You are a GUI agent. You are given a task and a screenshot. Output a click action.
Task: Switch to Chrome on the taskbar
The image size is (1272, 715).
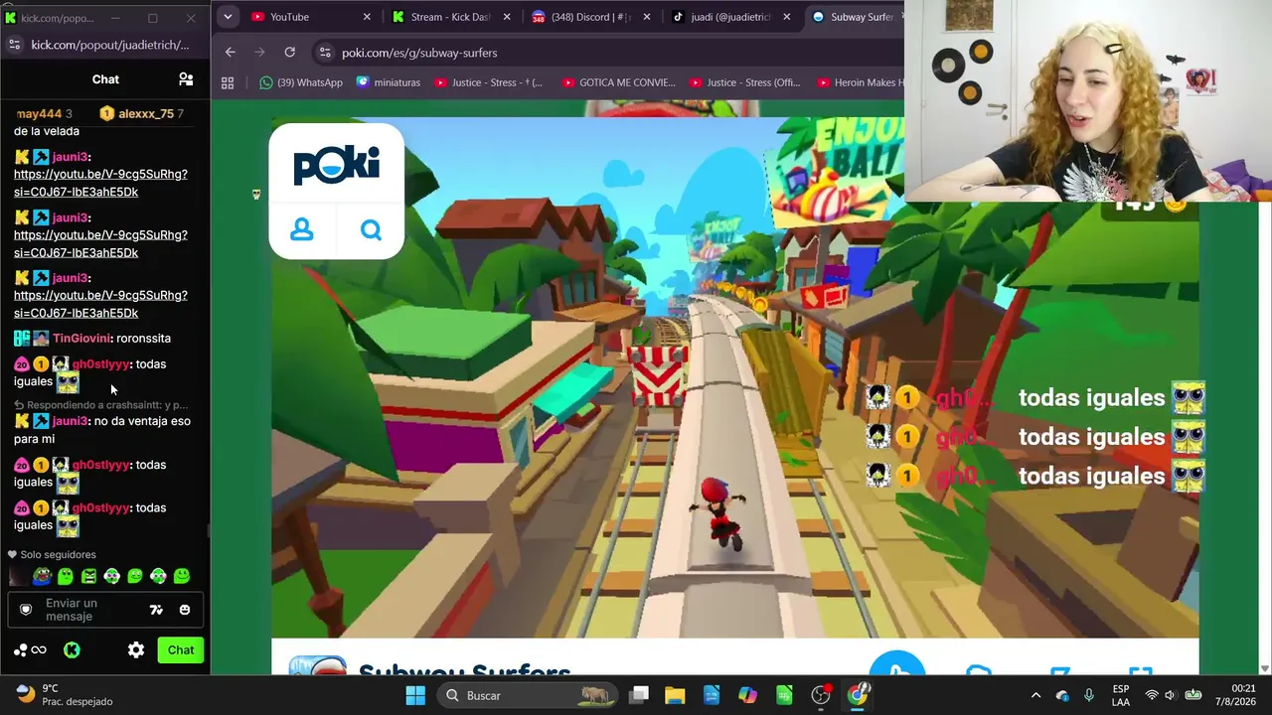click(x=858, y=695)
